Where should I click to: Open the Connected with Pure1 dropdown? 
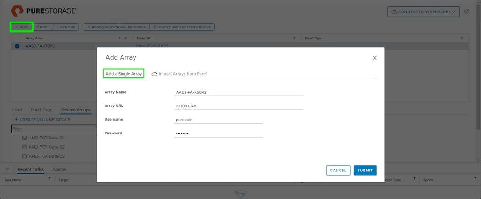(x=423, y=11)
